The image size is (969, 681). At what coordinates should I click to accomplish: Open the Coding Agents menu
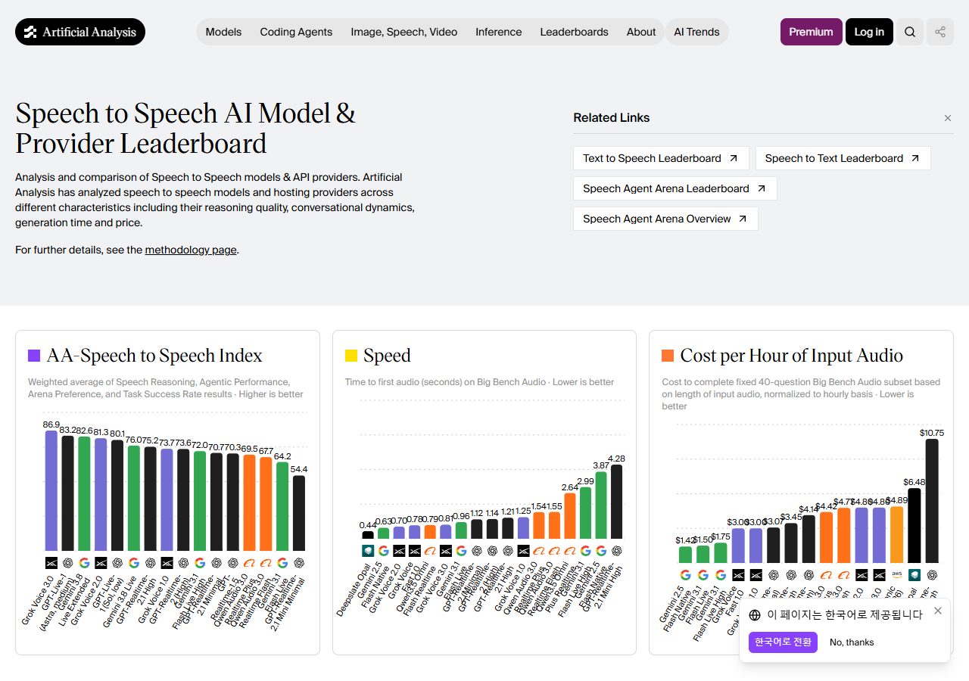click(296, 32)
